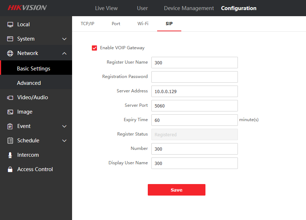Click the Local monitor icon in sidebar
306x220 pixels.
pos(10,24)
